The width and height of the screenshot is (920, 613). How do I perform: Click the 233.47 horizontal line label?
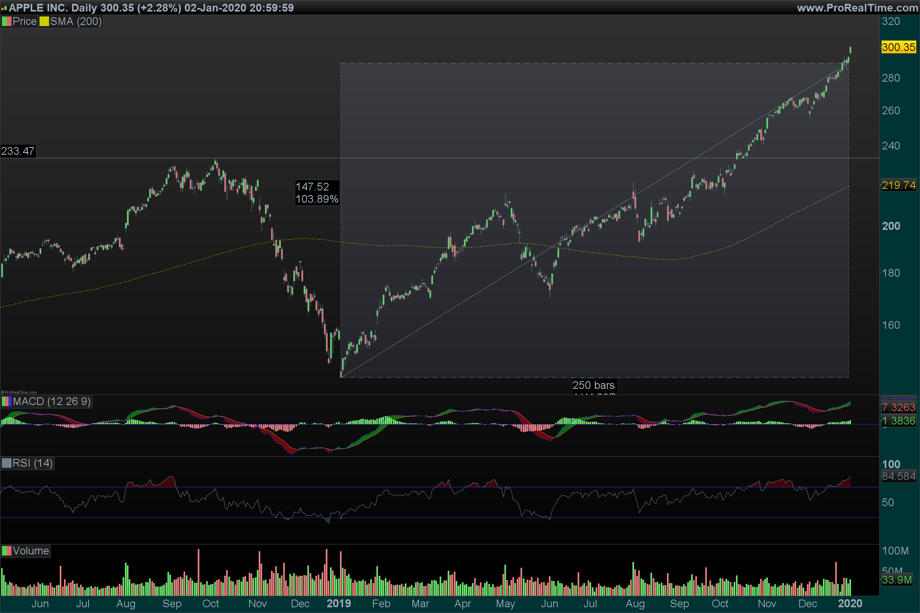pos(18,151)
